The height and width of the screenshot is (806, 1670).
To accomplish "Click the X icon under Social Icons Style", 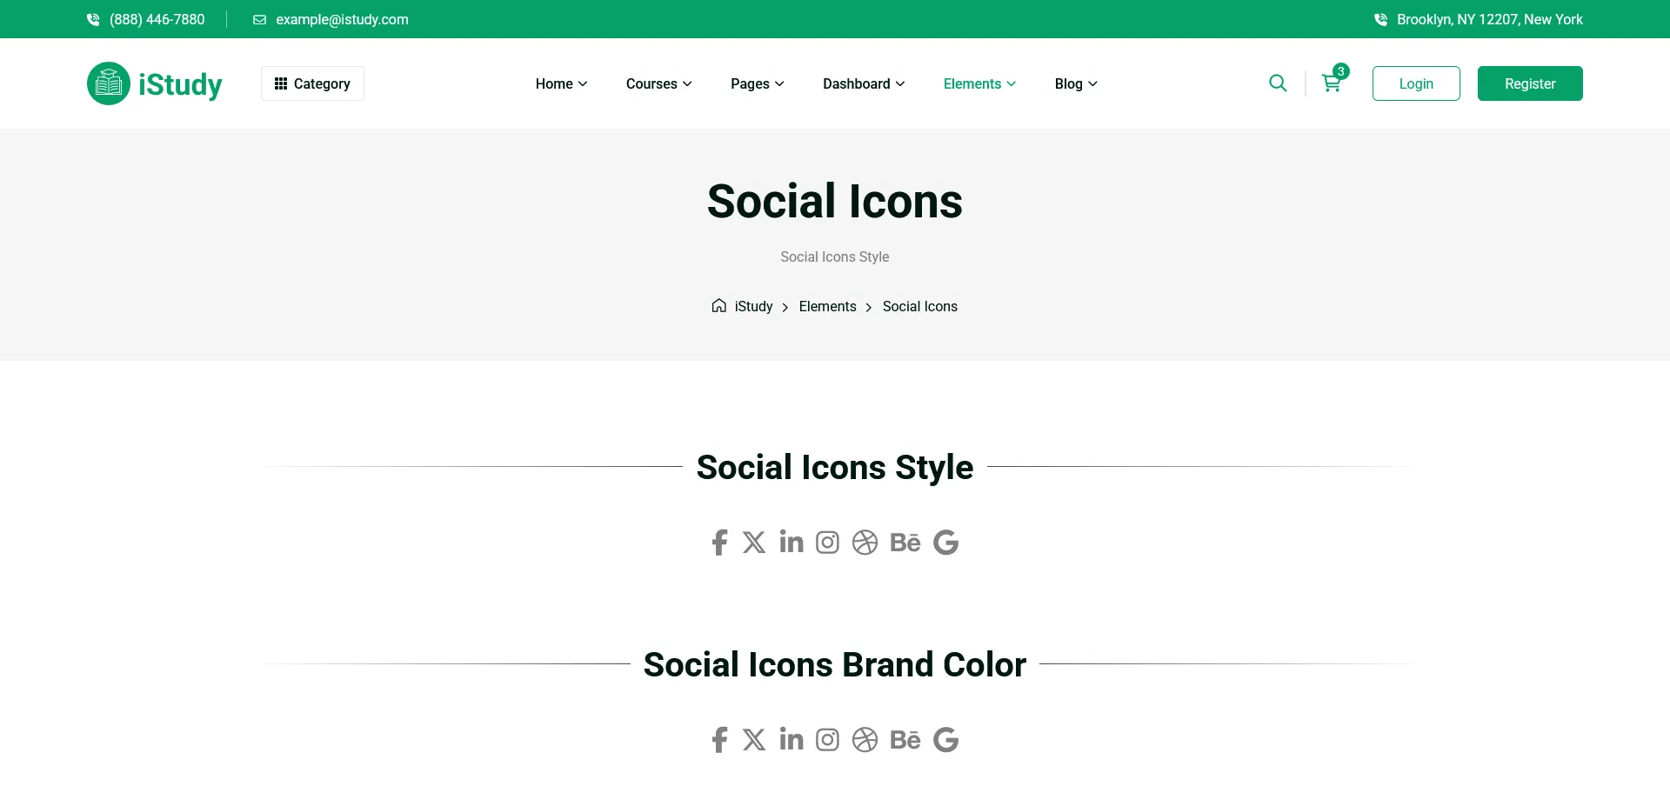I will click(754, 543).
